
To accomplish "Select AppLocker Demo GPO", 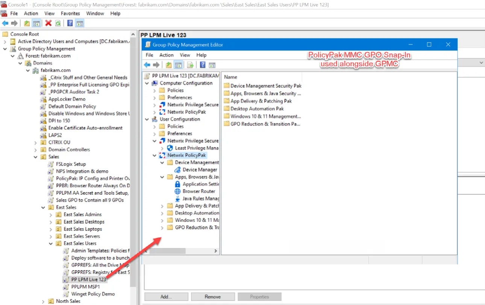I will [x=63, y=99].
